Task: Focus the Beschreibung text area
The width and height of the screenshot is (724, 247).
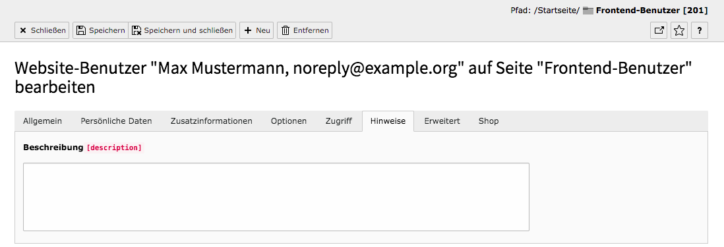Action: pos(276,197)
